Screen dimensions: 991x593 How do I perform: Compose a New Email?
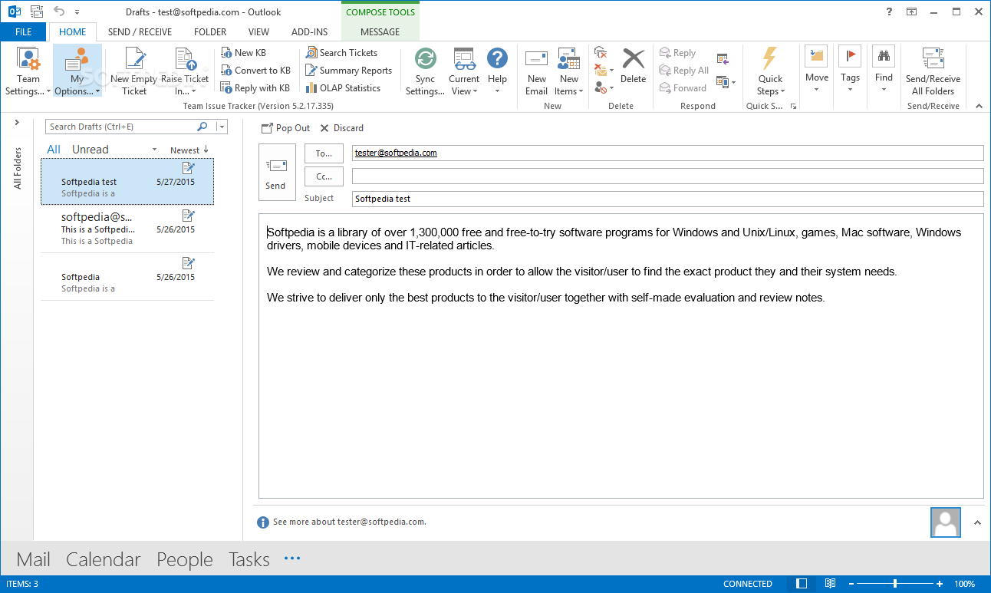(537, 71)
